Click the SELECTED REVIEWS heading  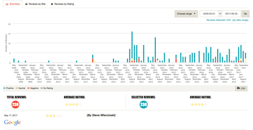pos(143,97)
